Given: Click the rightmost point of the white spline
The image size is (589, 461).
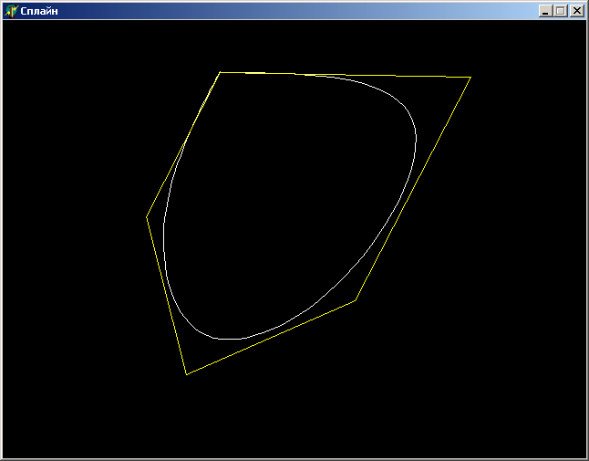Looking at the screenshot, I should click(417, 146).
